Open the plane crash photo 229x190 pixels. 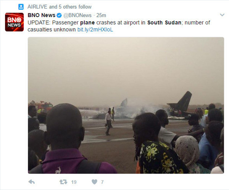point(126,105)
